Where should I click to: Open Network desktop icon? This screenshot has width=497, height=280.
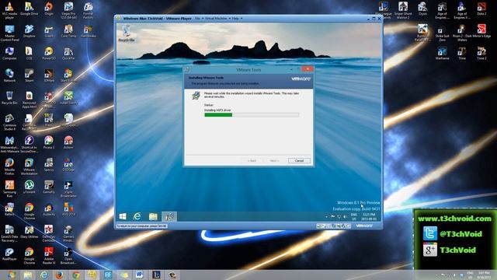coord(9,75)
